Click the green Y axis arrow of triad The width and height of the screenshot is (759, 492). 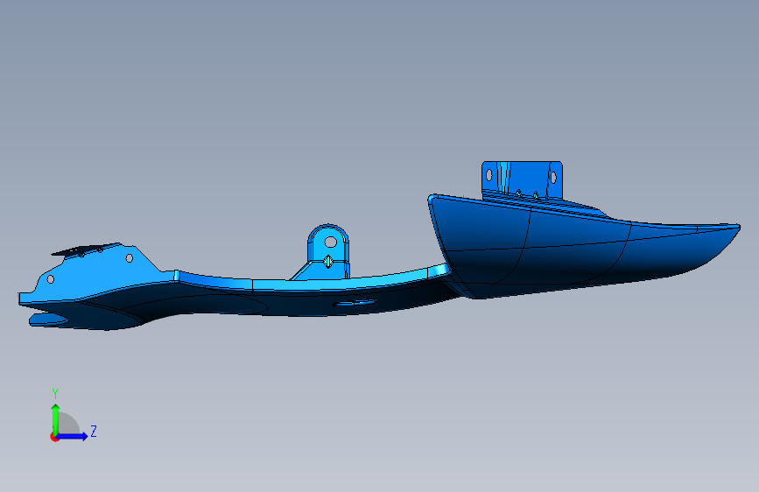(56, 419)
